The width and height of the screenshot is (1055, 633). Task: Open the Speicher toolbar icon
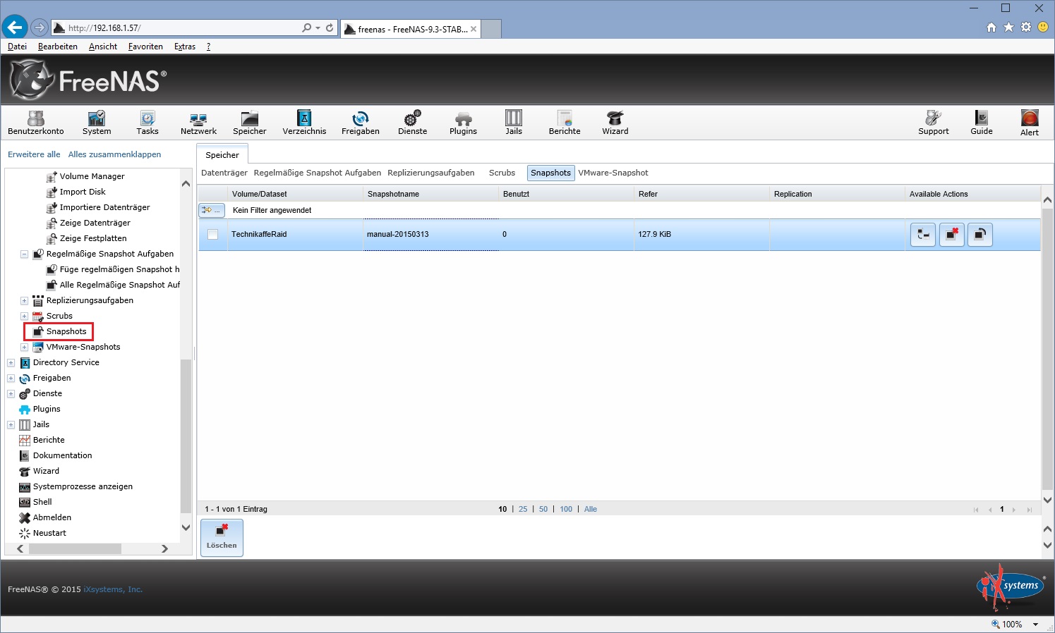click(x=250, y=123)
